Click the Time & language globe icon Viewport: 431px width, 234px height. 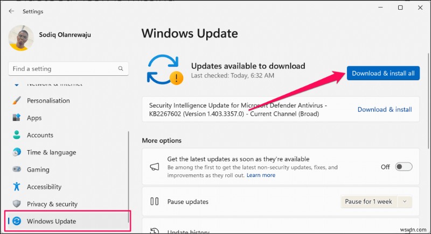point(17,152)
